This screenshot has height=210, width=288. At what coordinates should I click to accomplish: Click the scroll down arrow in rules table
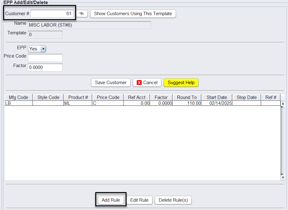point(282,178)
